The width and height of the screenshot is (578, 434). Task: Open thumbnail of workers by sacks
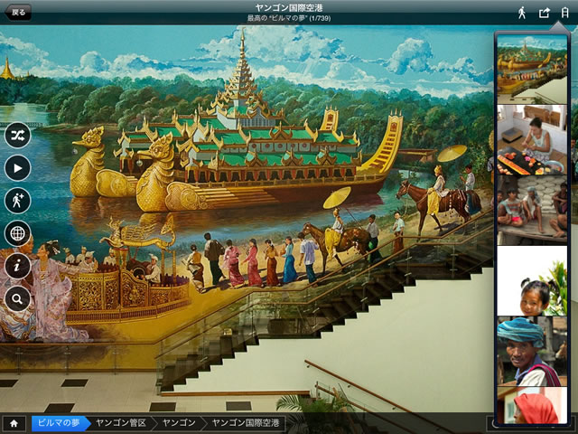coord(532,211)
